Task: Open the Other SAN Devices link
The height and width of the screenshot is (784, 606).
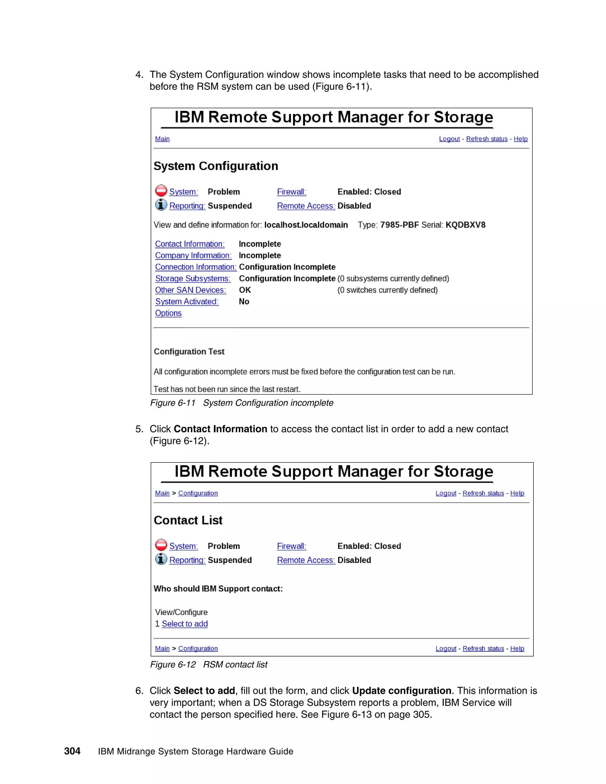Action: coord(190,290)
